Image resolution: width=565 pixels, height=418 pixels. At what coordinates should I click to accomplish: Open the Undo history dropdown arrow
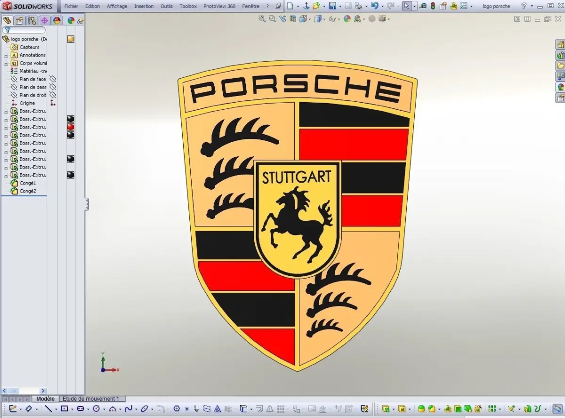[x=381, y=7]
